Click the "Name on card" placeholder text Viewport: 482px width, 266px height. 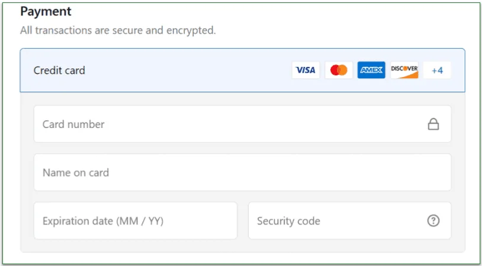76,172
